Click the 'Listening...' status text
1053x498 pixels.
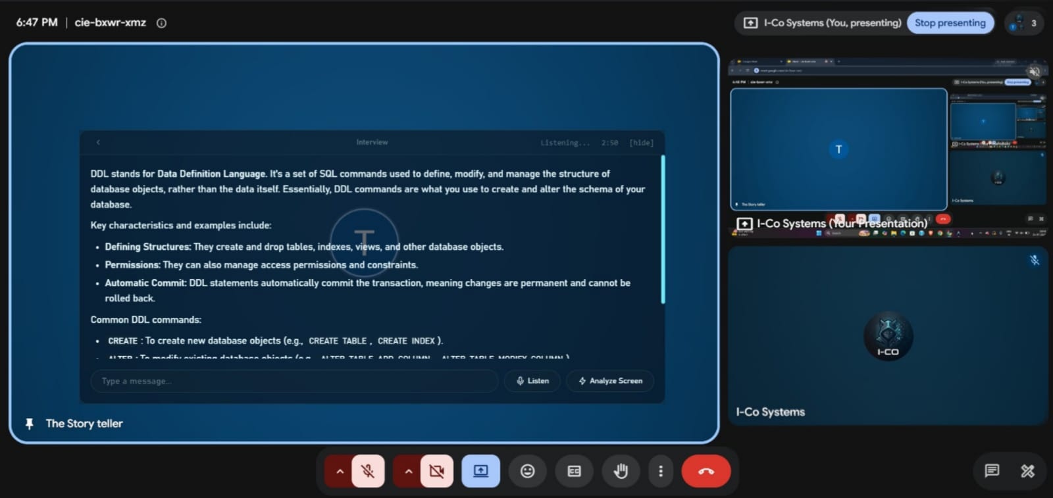click(565, 143)
